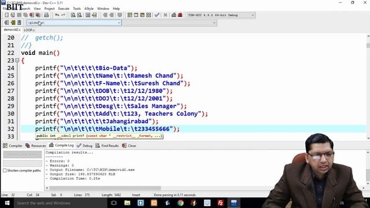Click the Close All files toolbar icon

tap(38, 15)
